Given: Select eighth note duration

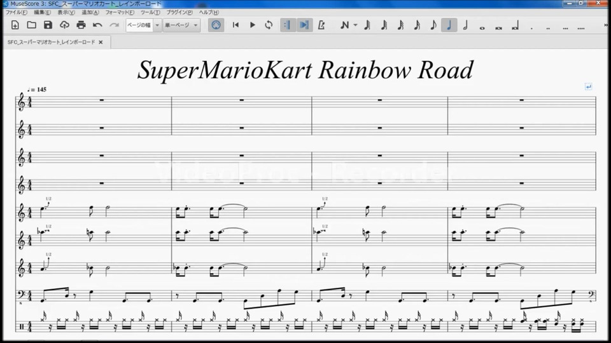Looking at the screenshot, I should point(433,25).
